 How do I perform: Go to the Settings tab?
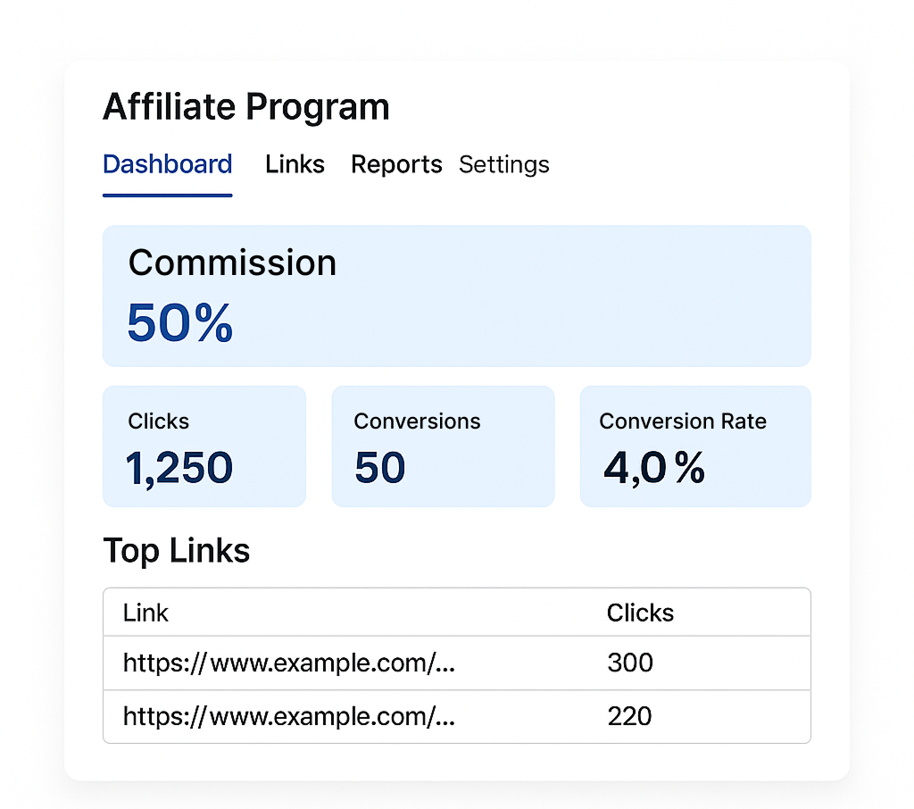pyautogui.click(x=503, y=164)
